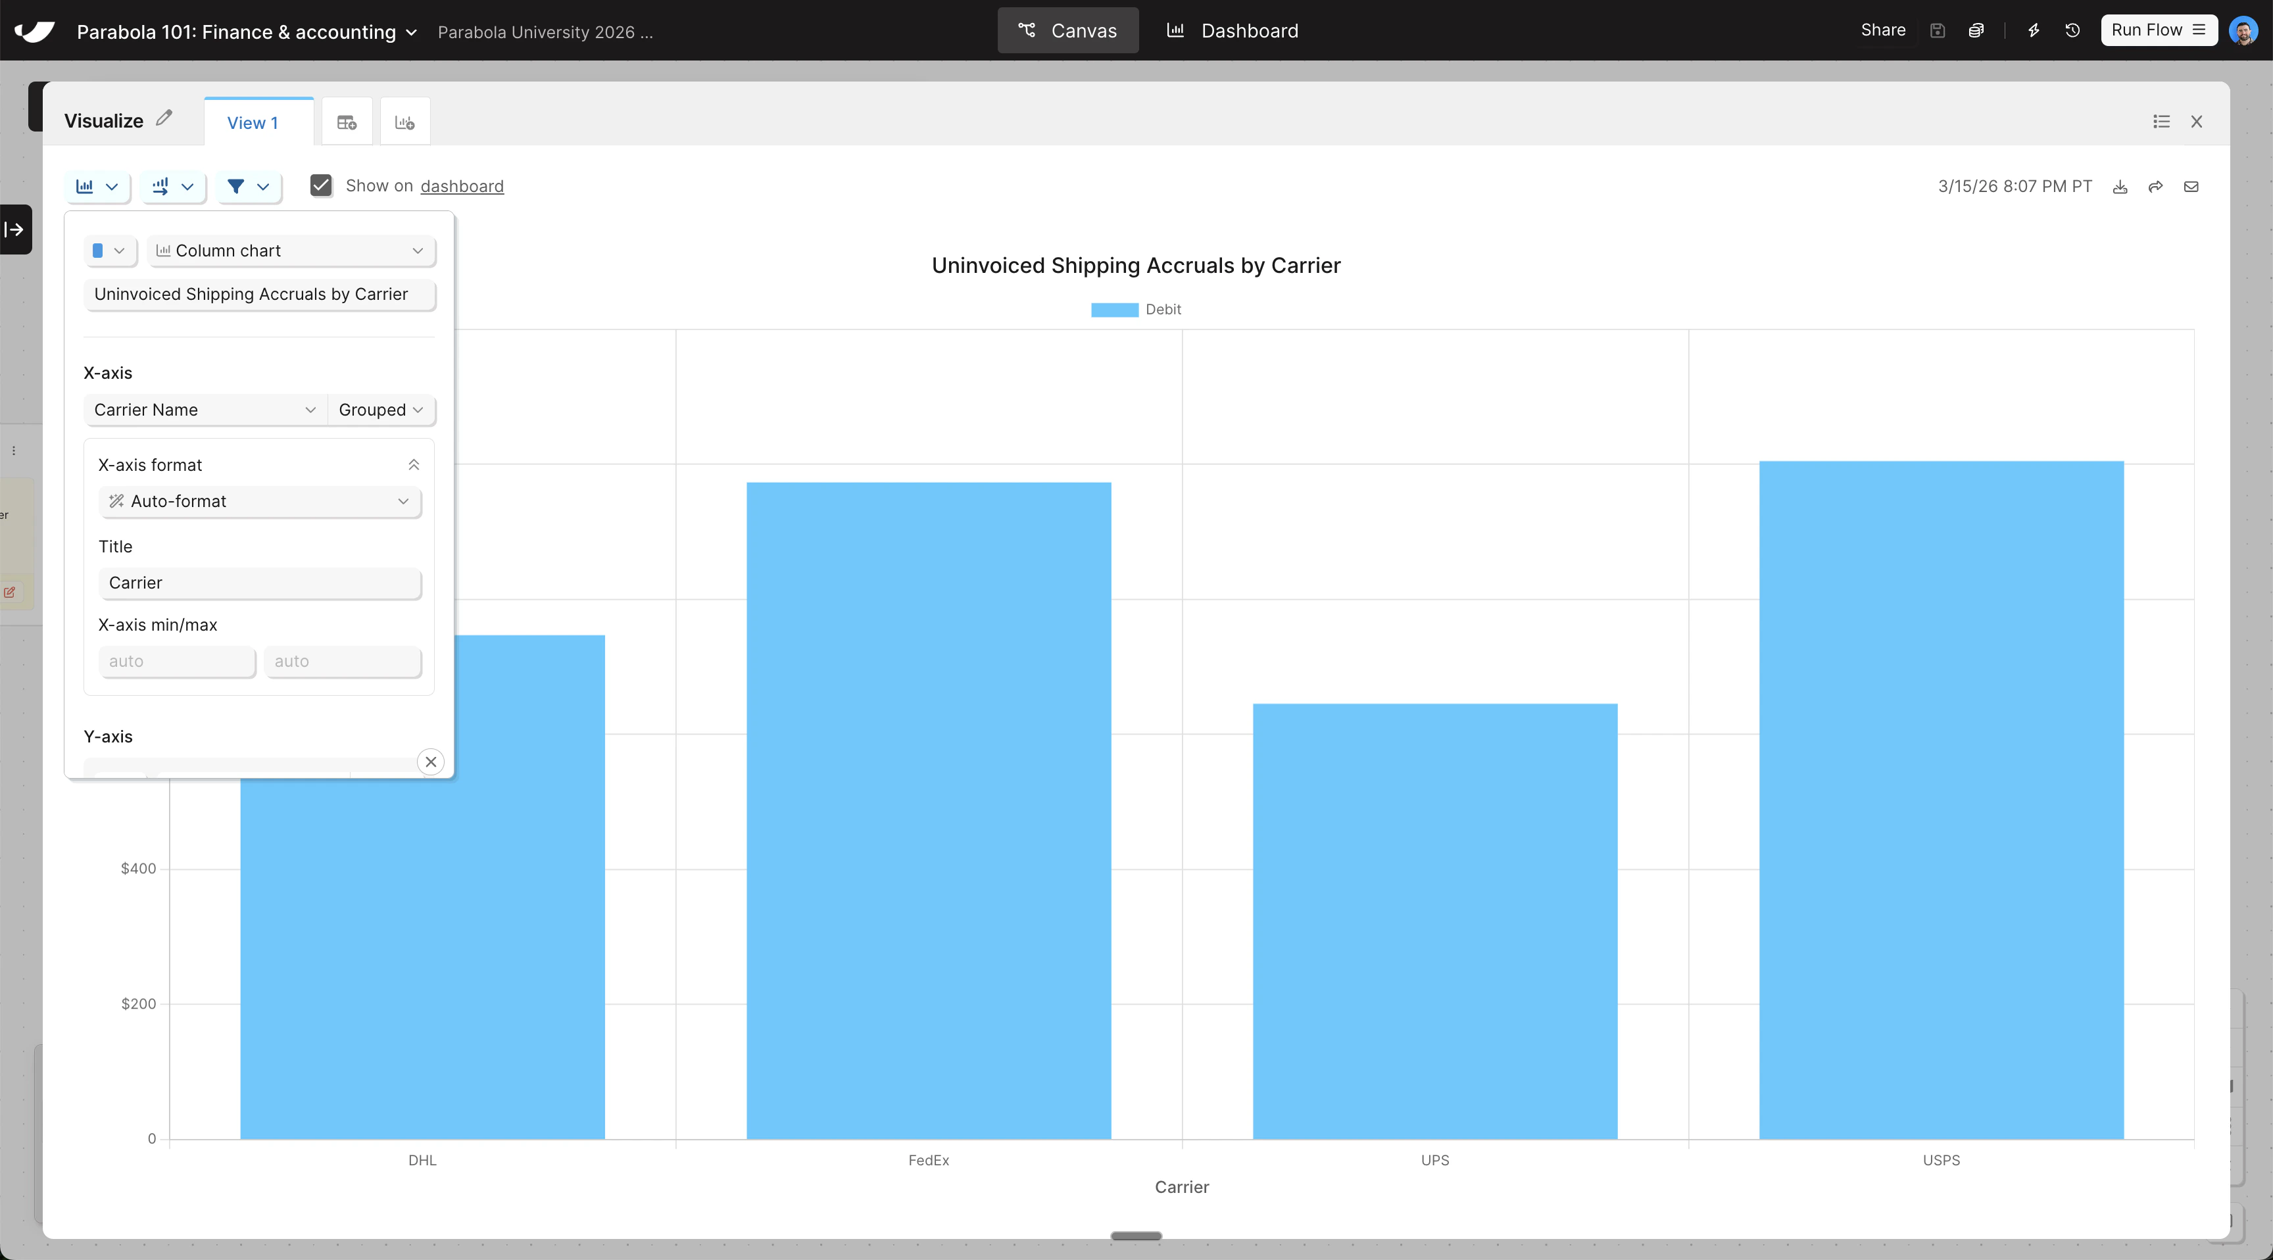The height and width of the screenshot is (1260, 2273).
Task: Open the Auto-format dropdown
Action: coord(259,502)
